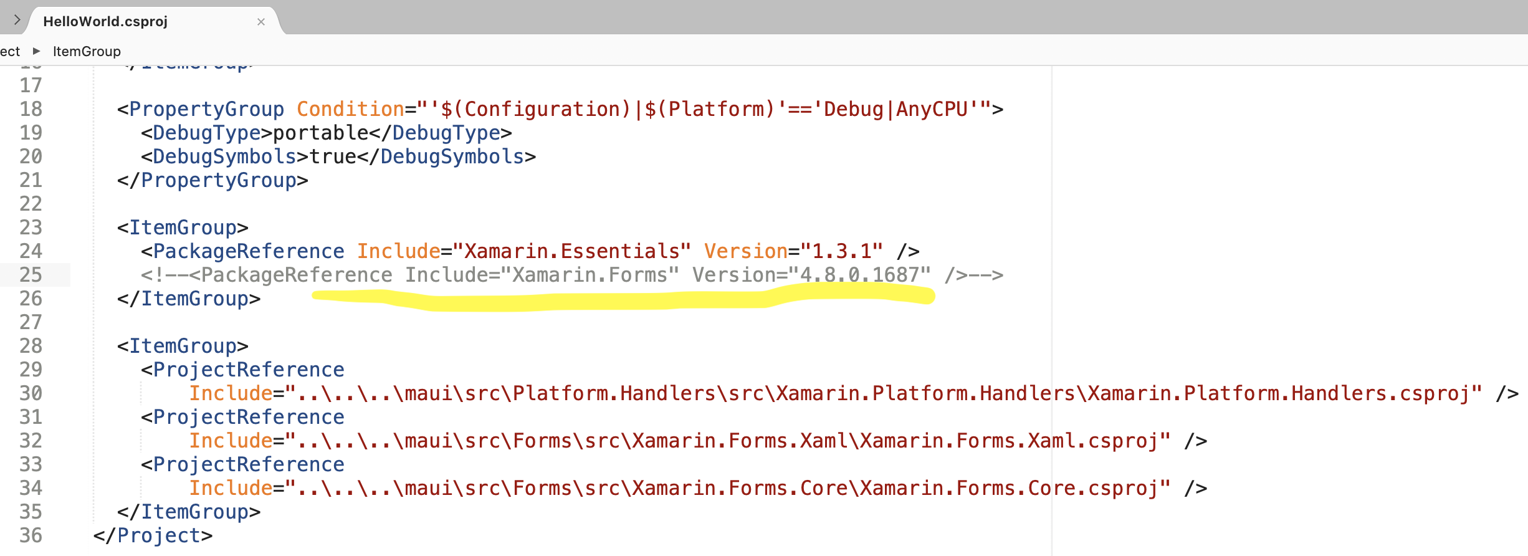Click the Xamarin.Essentials include value
Image resolution: width=1528 pixels, height=556 pixels.
[x=571, y=251]
